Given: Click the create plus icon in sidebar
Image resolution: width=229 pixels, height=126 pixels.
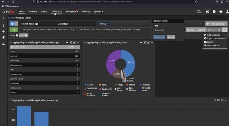Looking at the screenshot, I should 3,32.
